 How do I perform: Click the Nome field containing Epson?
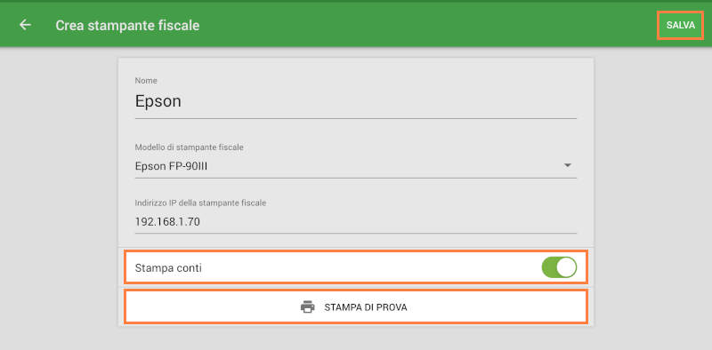(x=355, y=101)
